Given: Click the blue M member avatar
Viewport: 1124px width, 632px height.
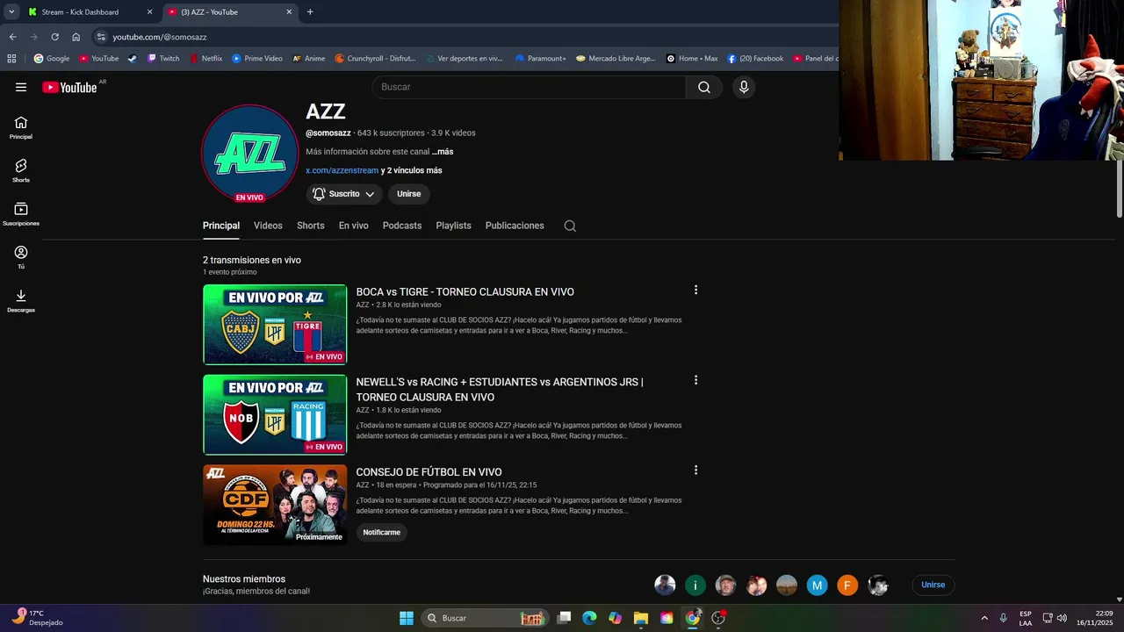Looking at the screenshot, I should (x=818, y=585).
